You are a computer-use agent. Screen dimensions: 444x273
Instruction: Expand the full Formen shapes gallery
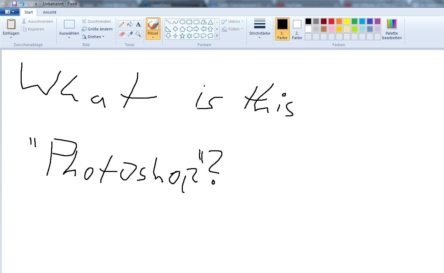(217, 36)
